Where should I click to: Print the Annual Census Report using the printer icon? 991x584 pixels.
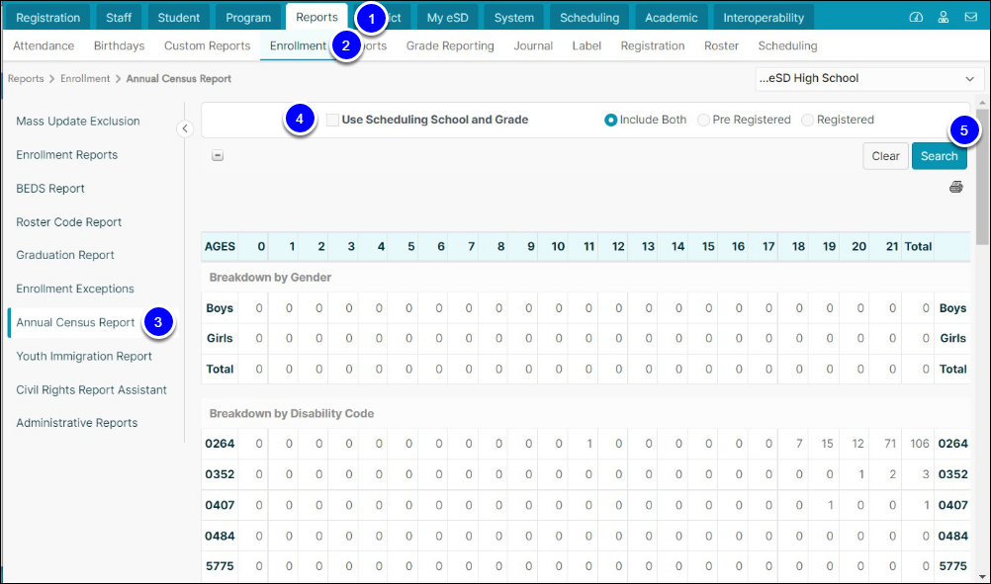956,187
